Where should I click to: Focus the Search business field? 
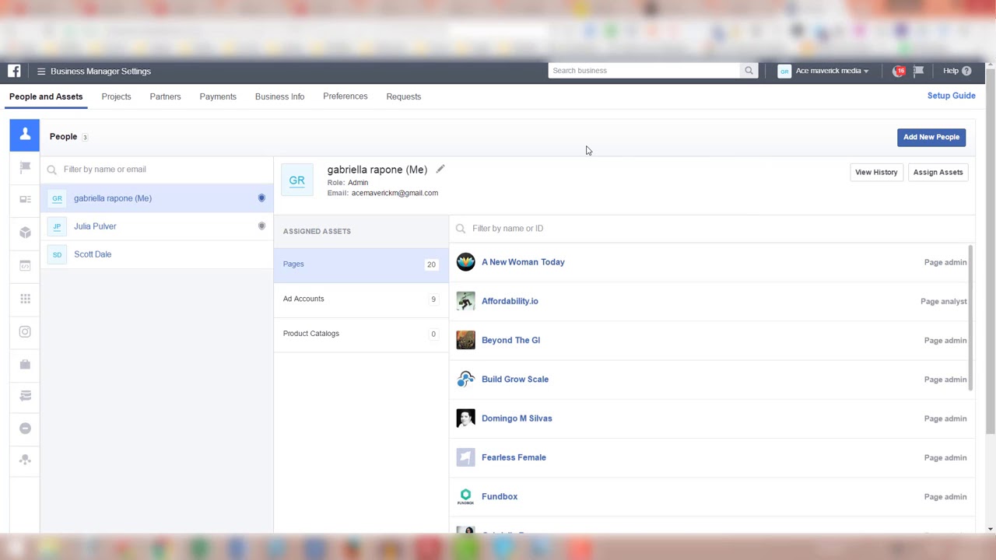(644, 71)
